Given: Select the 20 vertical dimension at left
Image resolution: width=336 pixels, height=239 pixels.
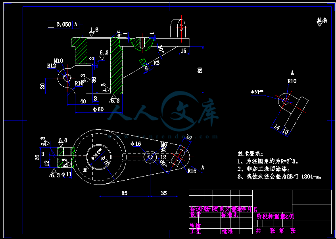Looking at the screenshot, I should (x=42, y=86).
